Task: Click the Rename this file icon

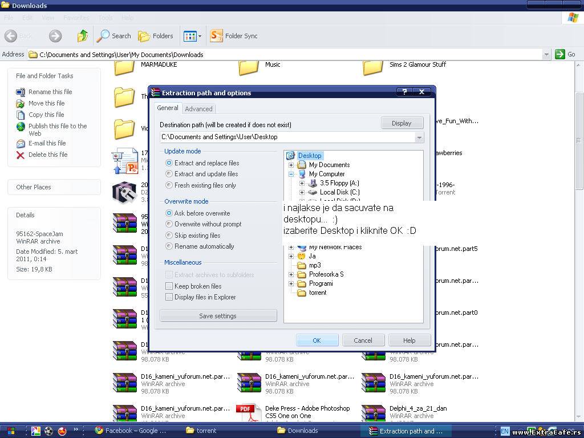Action: pyautogui.click(x=21, y=92)
